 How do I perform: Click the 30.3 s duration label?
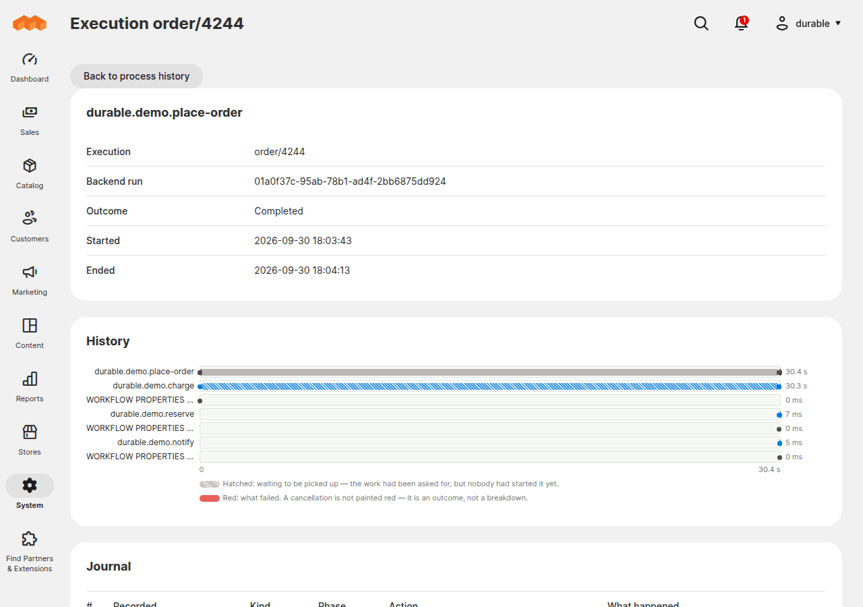point(796,386)
